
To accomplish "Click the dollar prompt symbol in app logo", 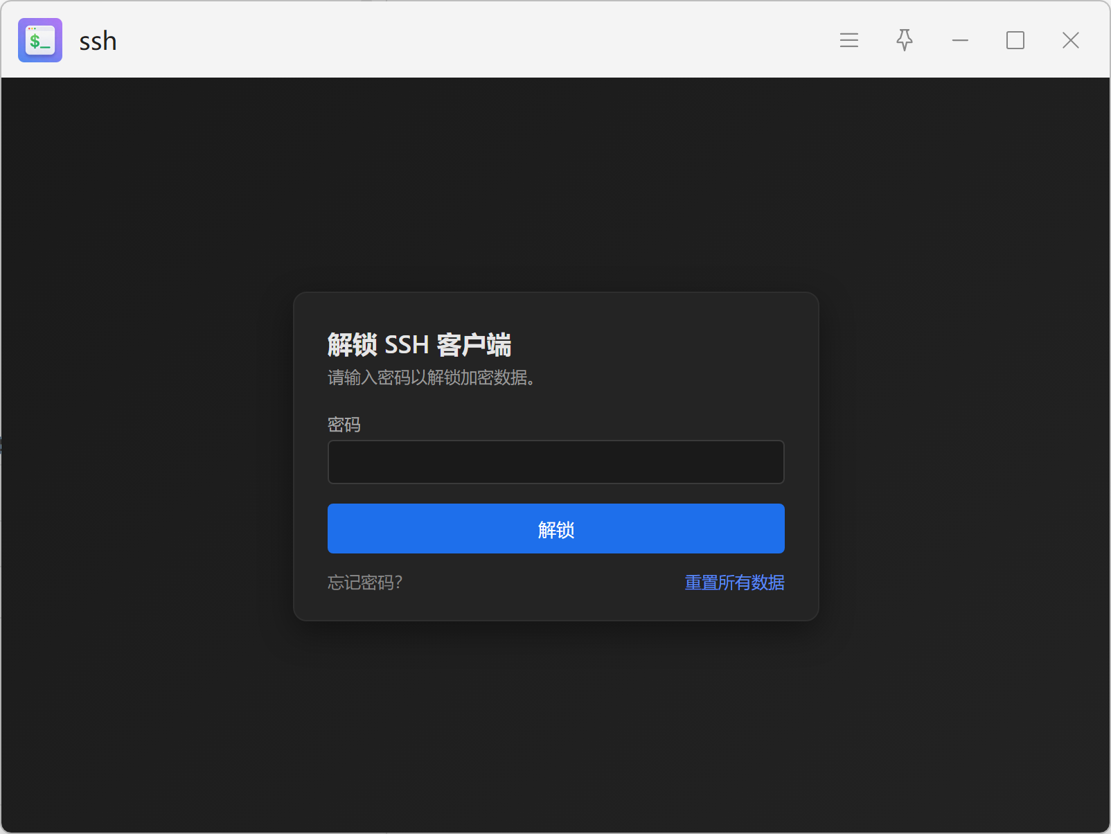I will pyautogui.click(x=35, y=42).
